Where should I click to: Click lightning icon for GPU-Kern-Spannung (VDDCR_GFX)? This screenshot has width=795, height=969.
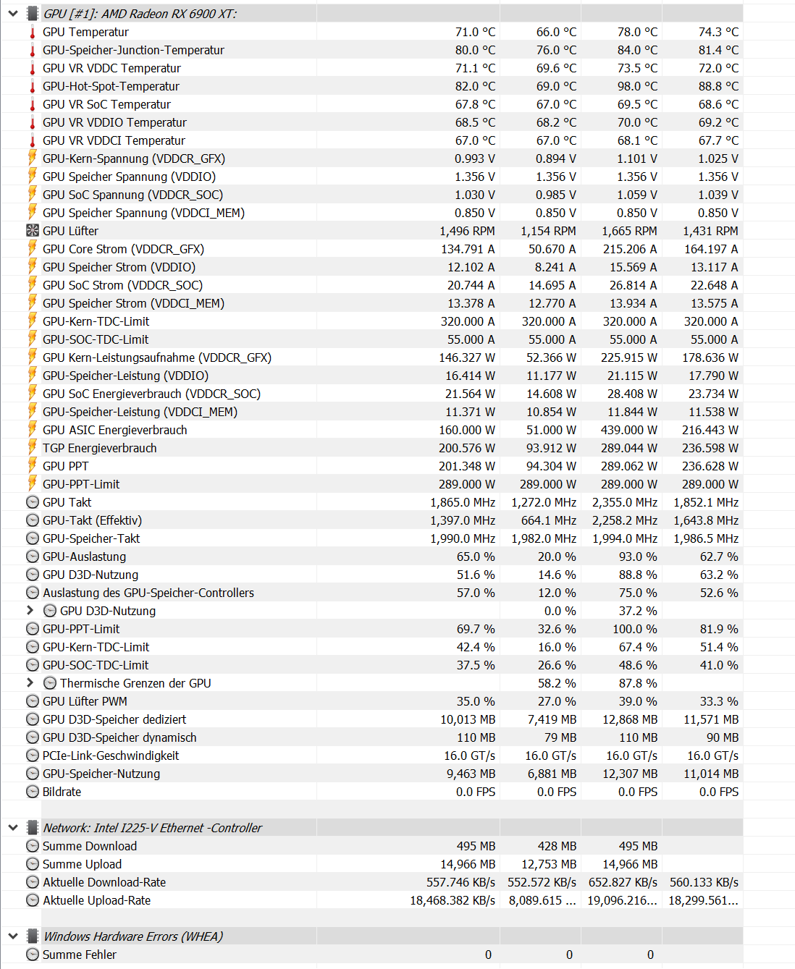33,158
